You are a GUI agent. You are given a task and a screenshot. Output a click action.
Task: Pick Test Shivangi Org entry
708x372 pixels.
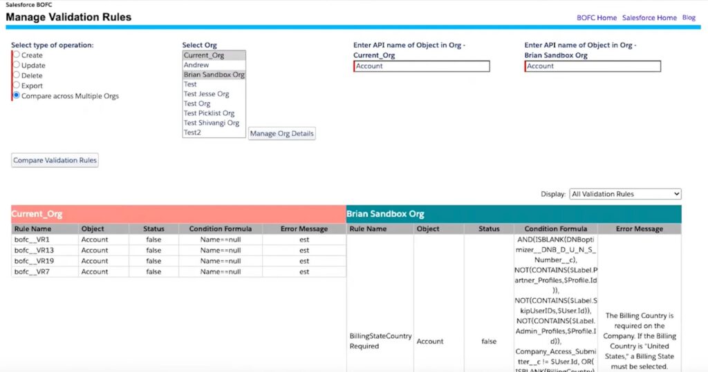click(x=214, y=123)
